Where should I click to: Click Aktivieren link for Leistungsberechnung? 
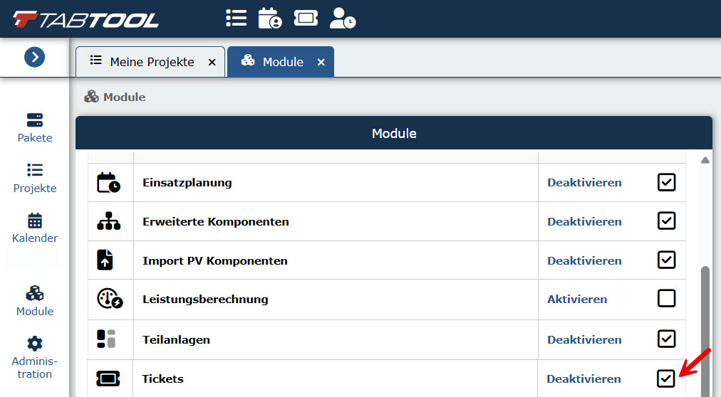577,300
